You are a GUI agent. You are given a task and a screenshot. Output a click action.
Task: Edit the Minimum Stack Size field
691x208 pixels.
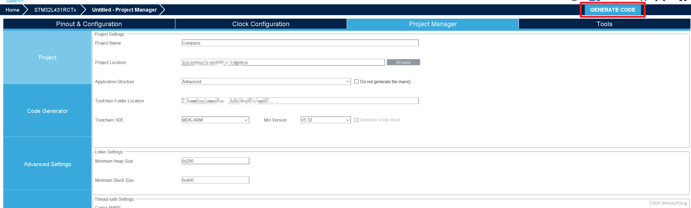(x=215, y=180)
